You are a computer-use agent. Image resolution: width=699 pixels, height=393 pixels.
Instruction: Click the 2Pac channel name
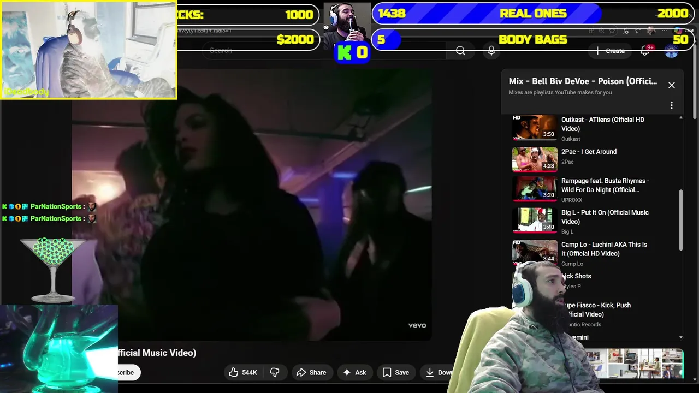[x=567, y=162]
